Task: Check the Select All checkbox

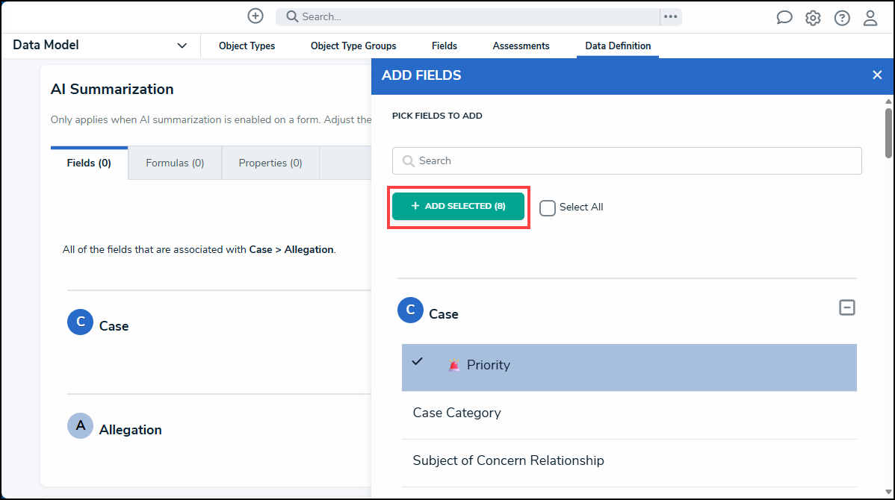Action: point(548,207)
